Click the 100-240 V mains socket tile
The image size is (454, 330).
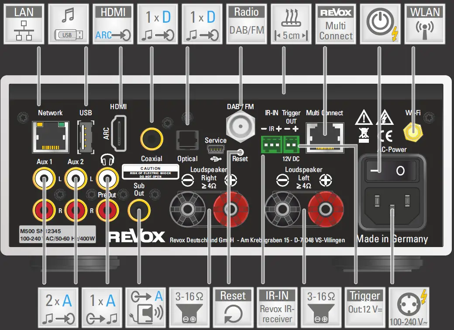(x=409, y=307)
